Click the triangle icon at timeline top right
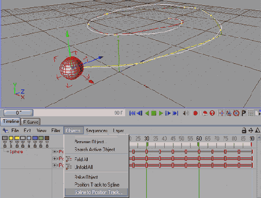The width and height of the screenshot is (261, 198). pos(257,130)
